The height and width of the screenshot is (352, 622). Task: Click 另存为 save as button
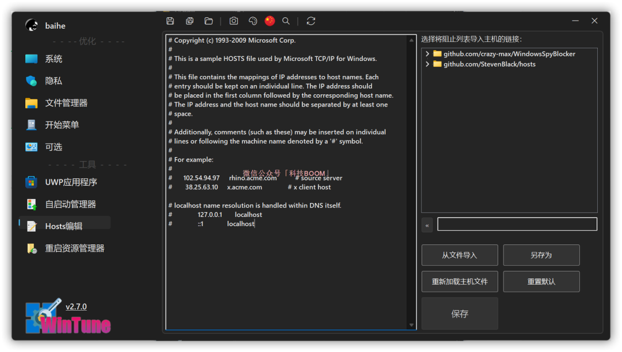coord(541,255)
